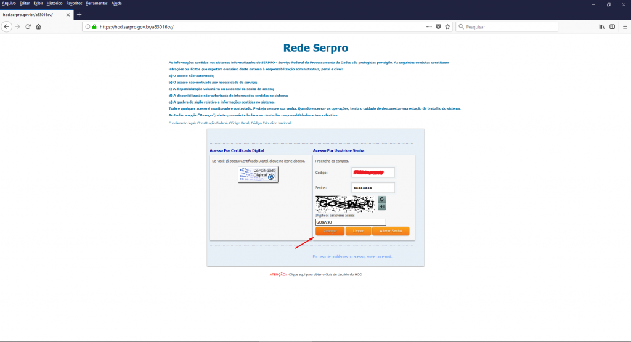Click the problem access e-mail link

[x=352, y=256]
